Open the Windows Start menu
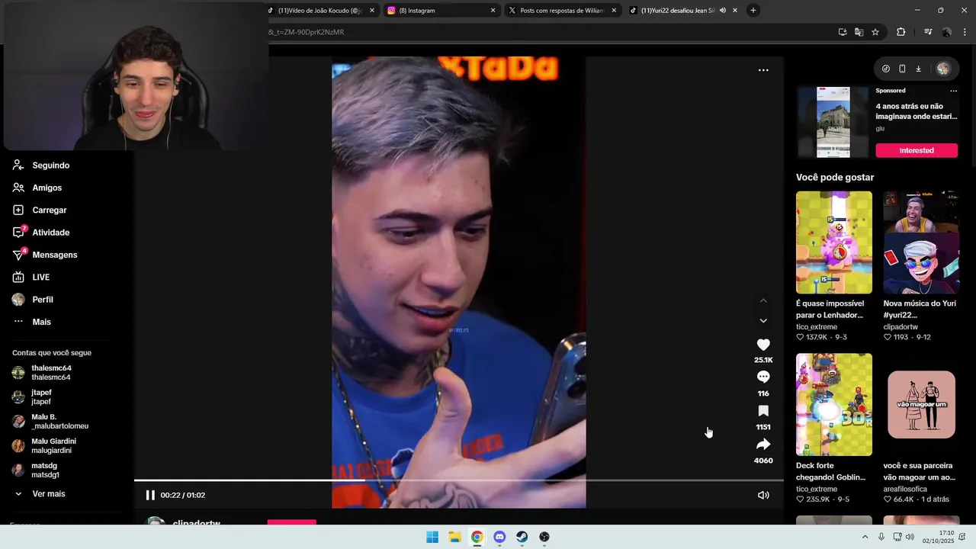This screenshot has width=976, height=549. [x=432, y=537]
